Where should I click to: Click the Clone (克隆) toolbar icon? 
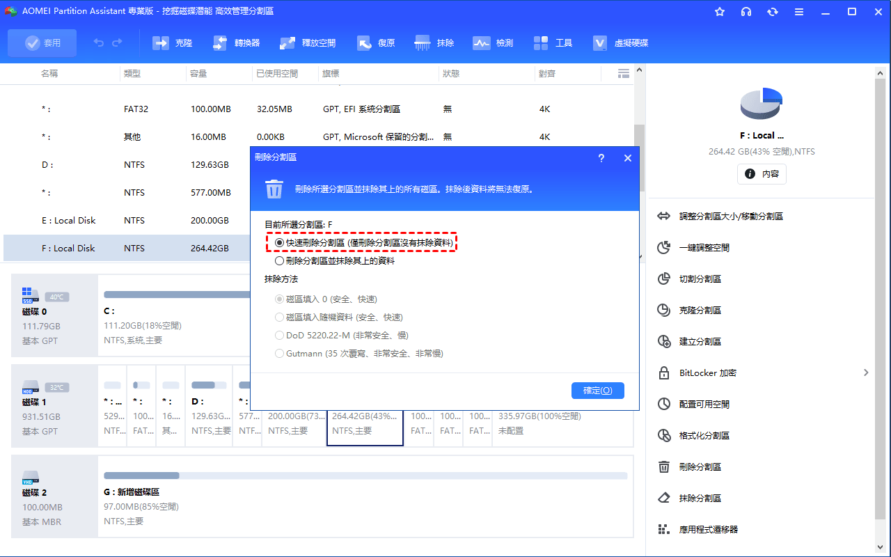(x=161, y=43)
